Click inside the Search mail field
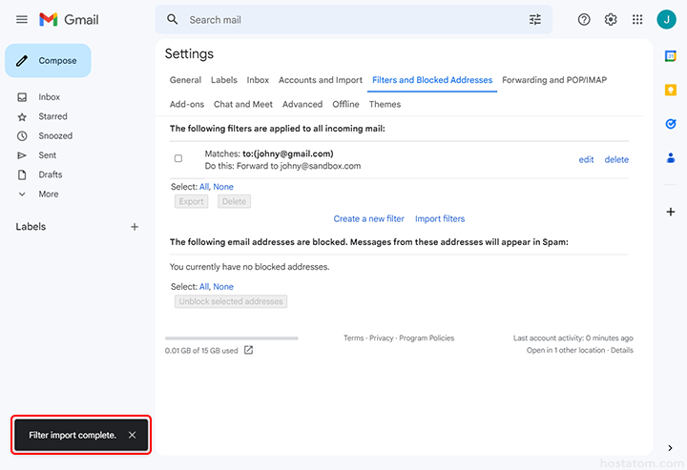This screenshot has height=470, width=687. [353, 19]
